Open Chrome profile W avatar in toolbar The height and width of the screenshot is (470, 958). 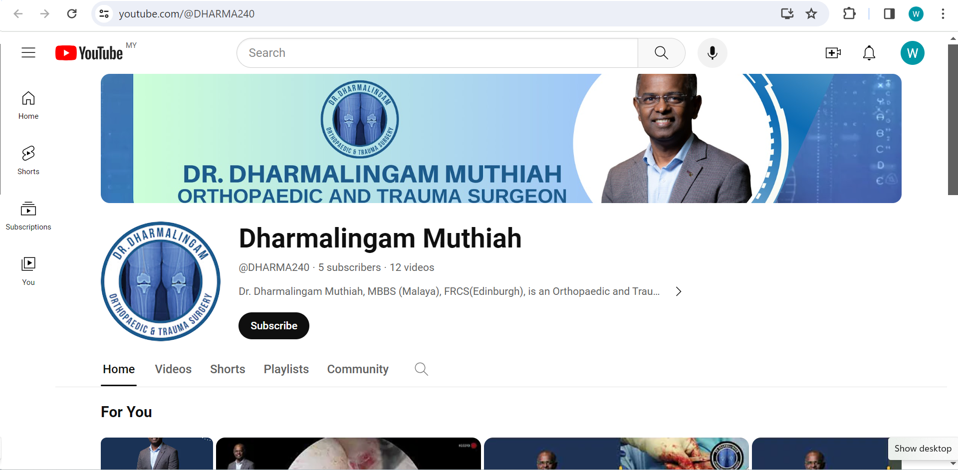916,13
